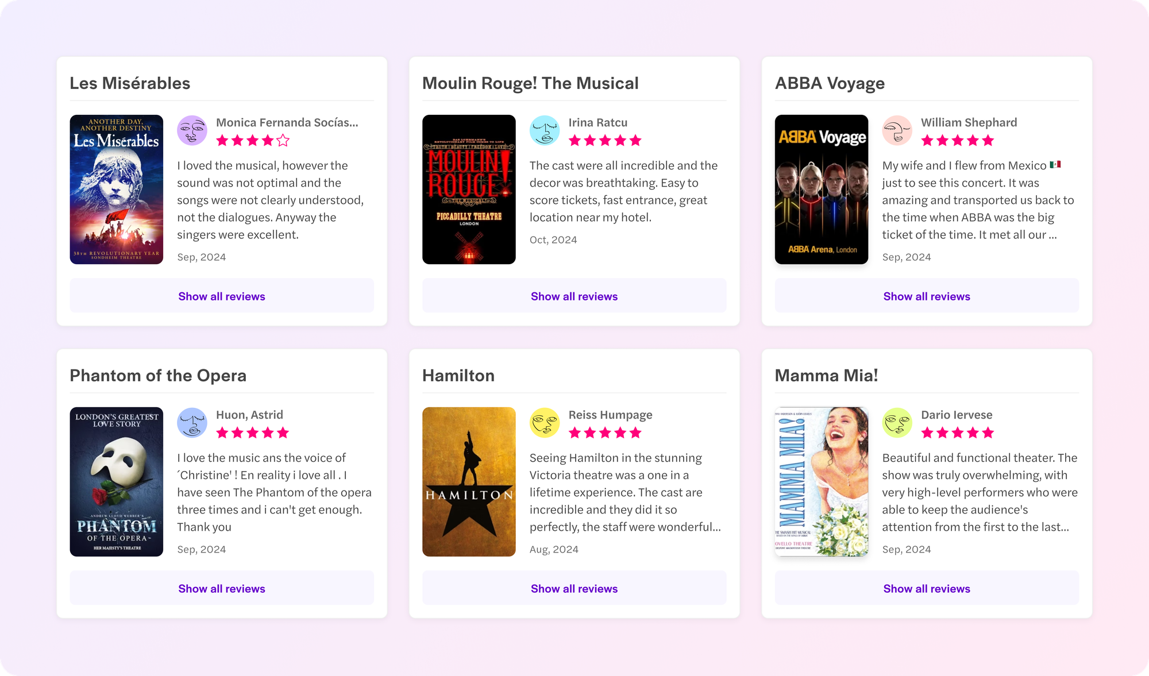This screenshot has width=1149, height=676.
Task: Click Monica Fernanda's purple avatar icon
Action: 192,130
